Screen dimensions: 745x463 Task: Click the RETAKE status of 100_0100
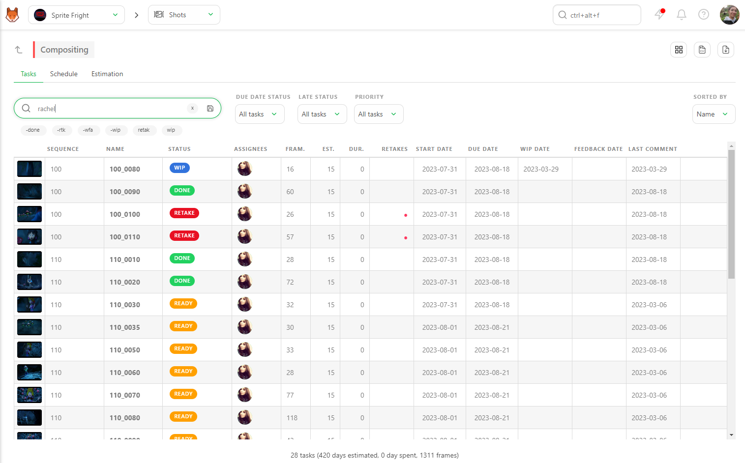[184, 213]
